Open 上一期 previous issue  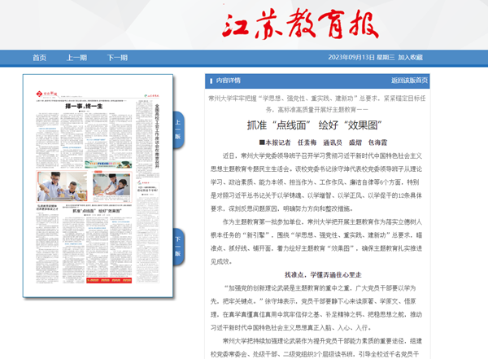coord(76,58)
